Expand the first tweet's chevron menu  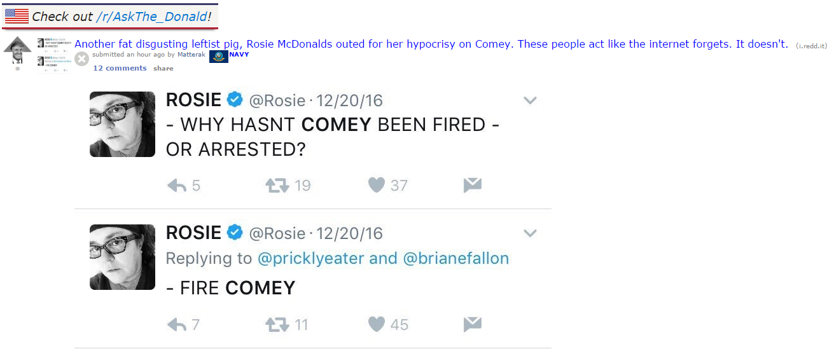pyautogui.click(x=530, y=100)
